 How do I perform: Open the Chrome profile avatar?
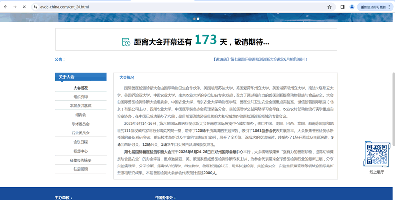(x=352, y=7)
